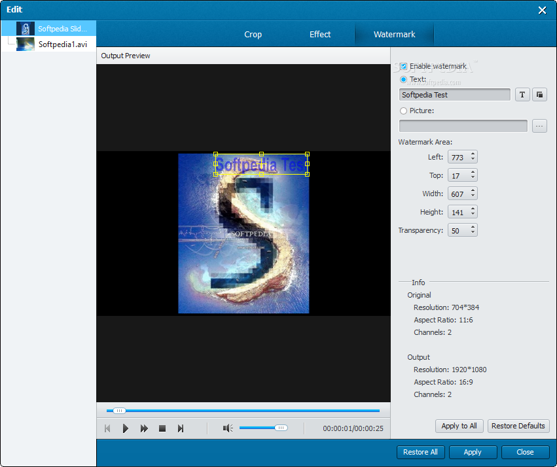The width and height of the screenshot is (557, 467).
Task: Click the watermark text field 'Softpedia Test'
Action: tap(455, 95)
